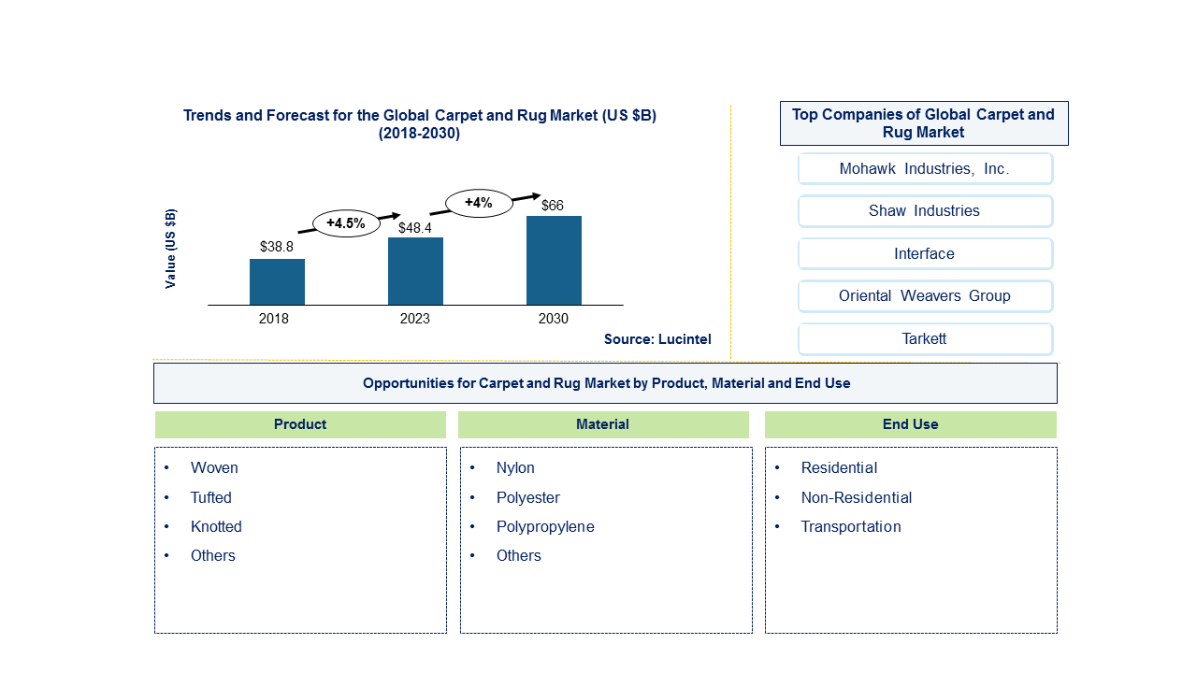
Task: Select the 2023 bar in chart
Action: [x=415, y=271]
